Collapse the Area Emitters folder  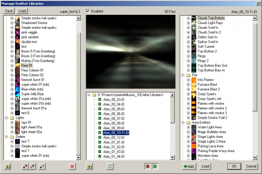tap(183, 122)
